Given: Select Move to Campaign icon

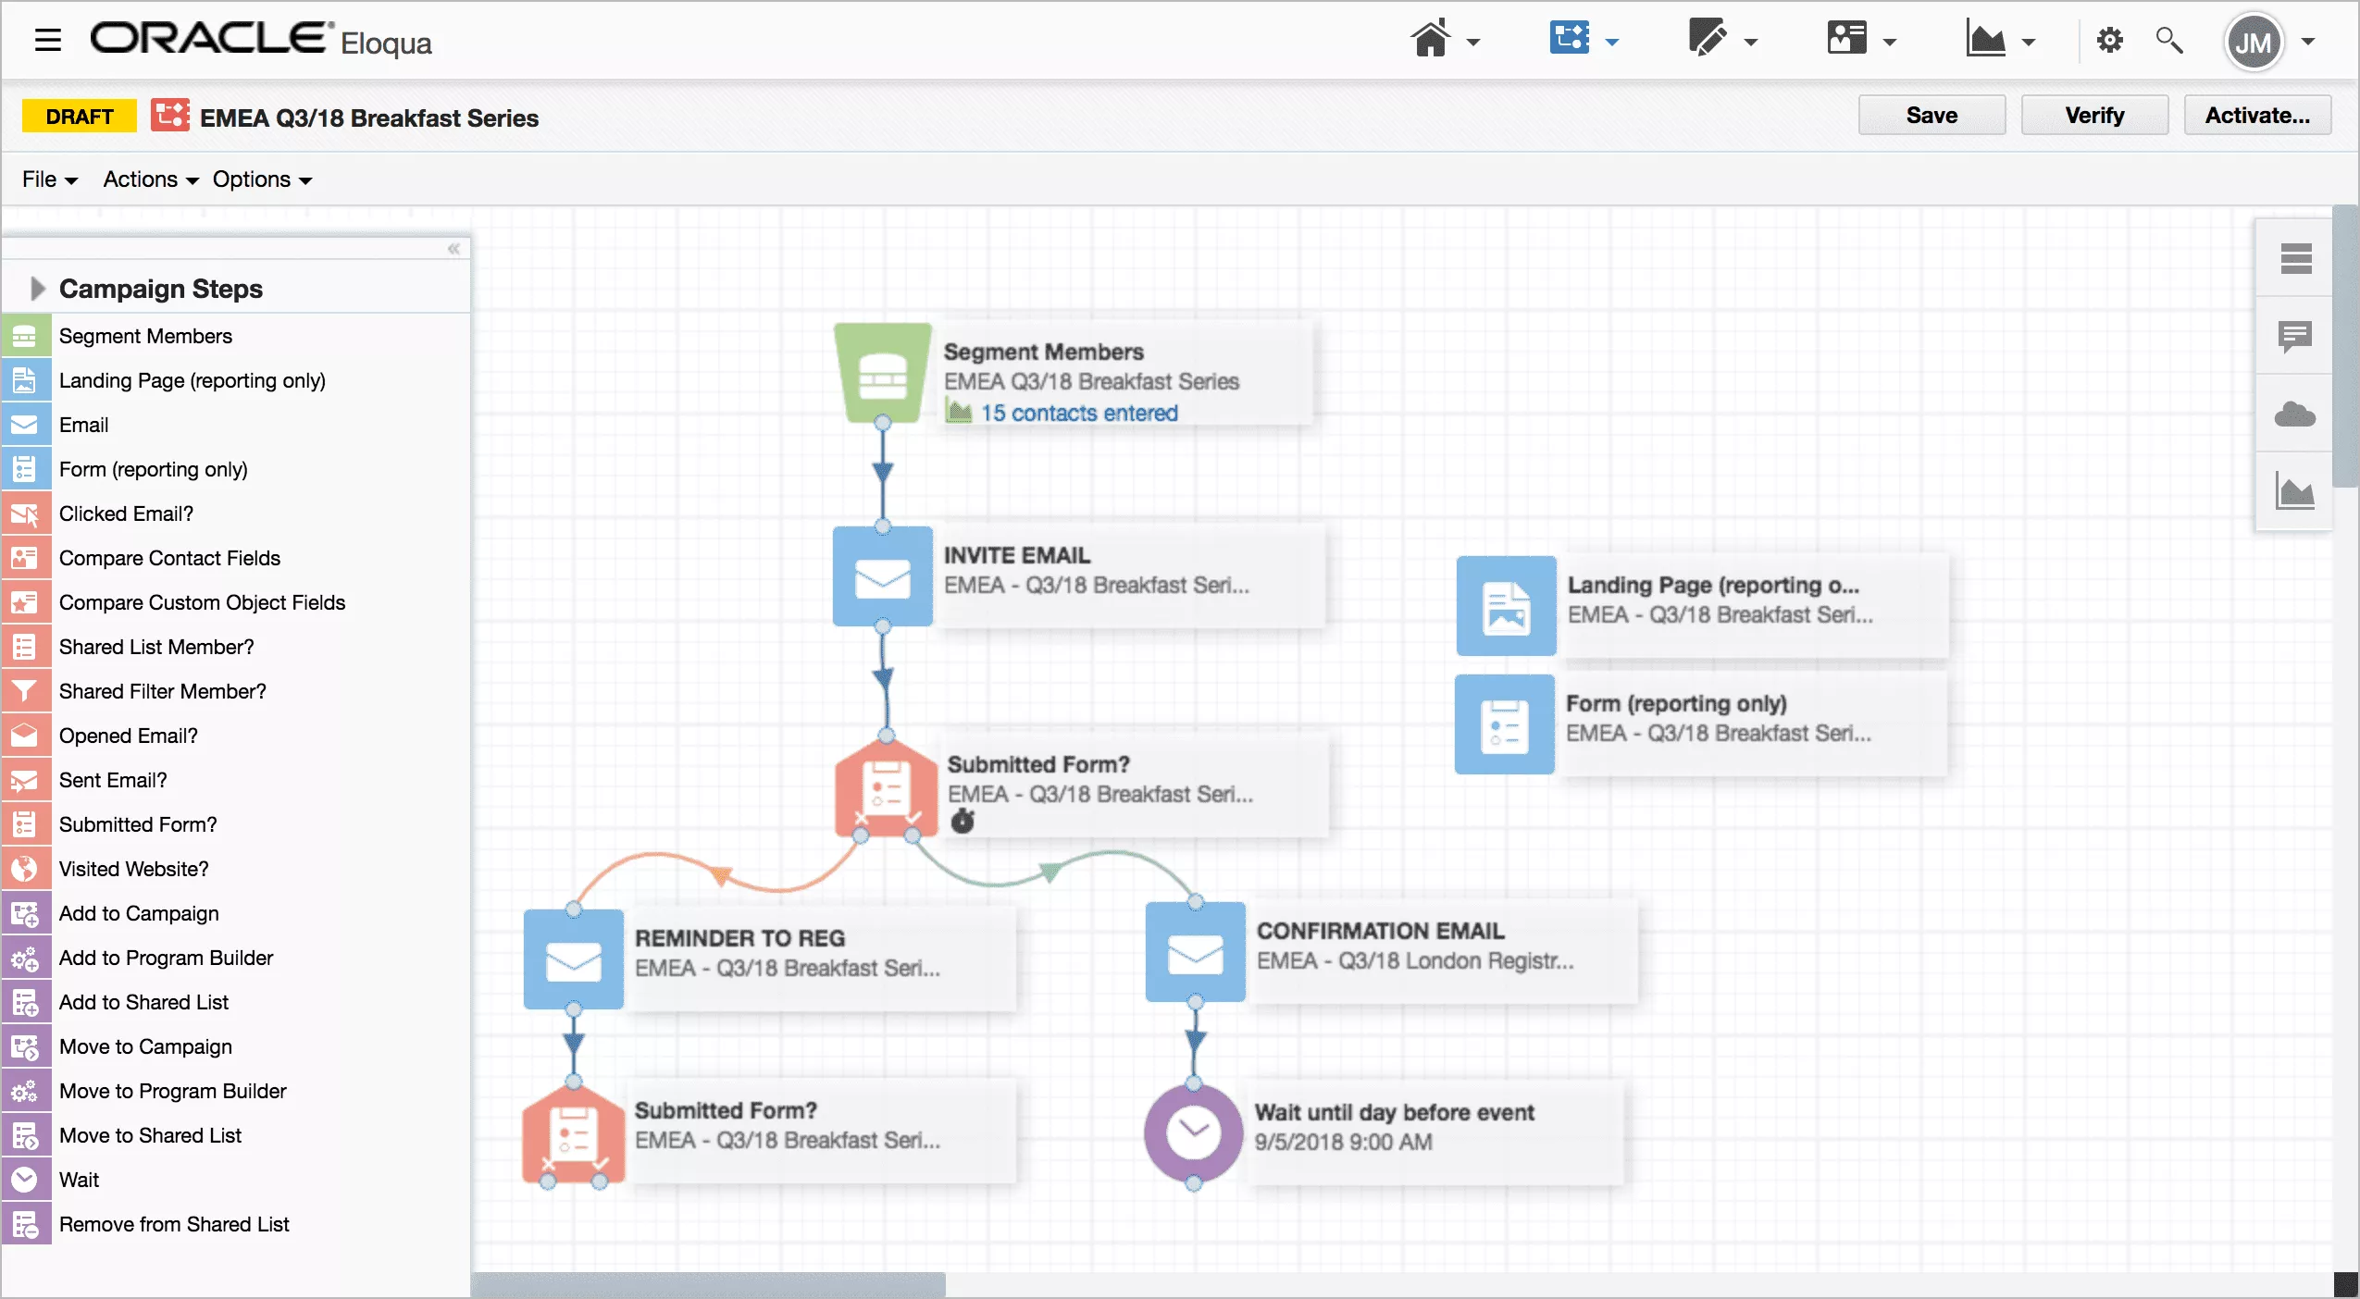Looking at the screenshot, I should [x=25, y=1046].
